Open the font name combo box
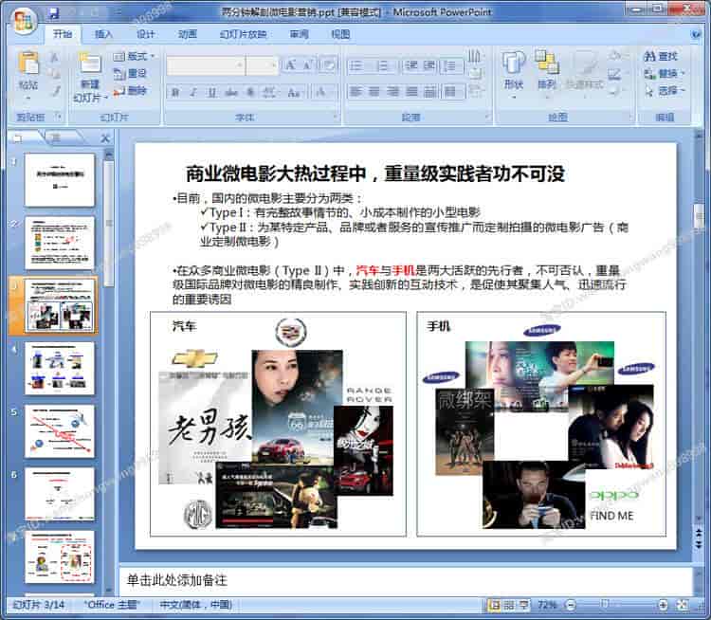The image size is (711, 620). coord(206,65)
